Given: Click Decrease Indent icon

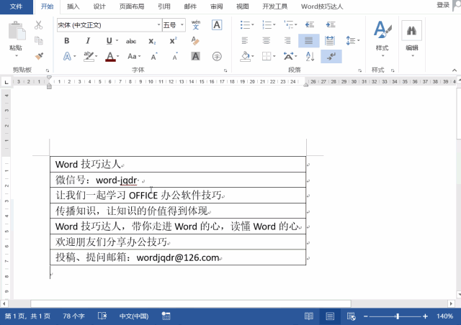Looking at the screenshot, I should (x=310, y=24).
